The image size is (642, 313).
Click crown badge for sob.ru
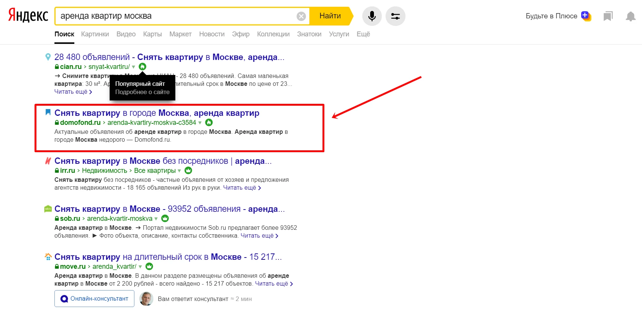[165, 218]
